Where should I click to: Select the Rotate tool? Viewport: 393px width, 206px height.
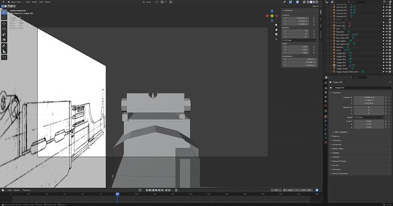point(4,29)
